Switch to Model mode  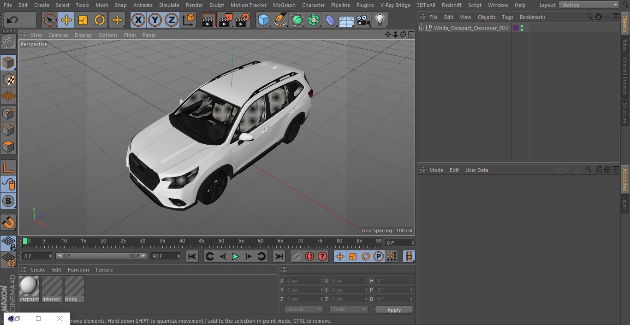[8, 63]
